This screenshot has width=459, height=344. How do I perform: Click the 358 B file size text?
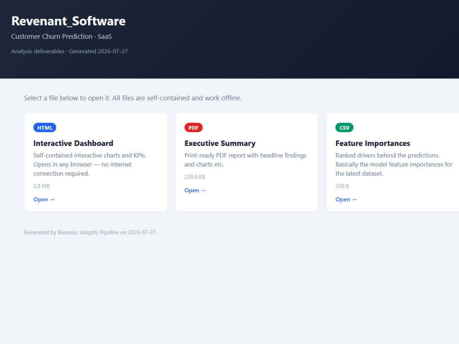[342, 186]
